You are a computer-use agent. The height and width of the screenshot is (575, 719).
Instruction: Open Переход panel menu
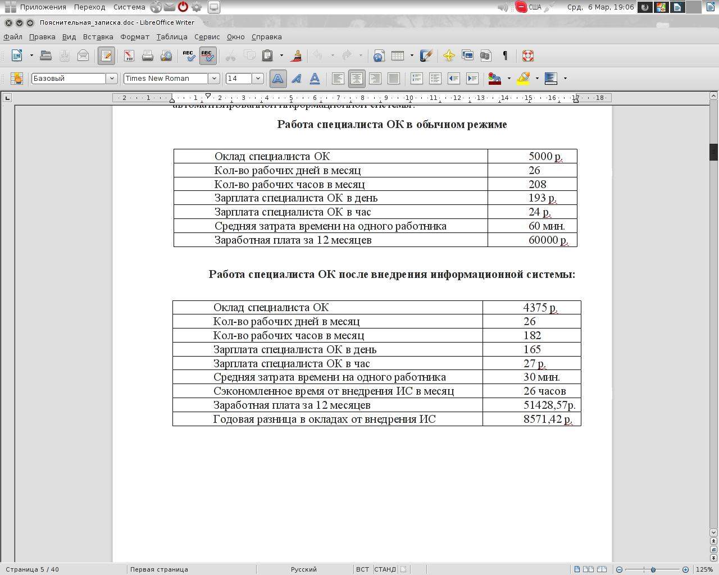point(89,7)
